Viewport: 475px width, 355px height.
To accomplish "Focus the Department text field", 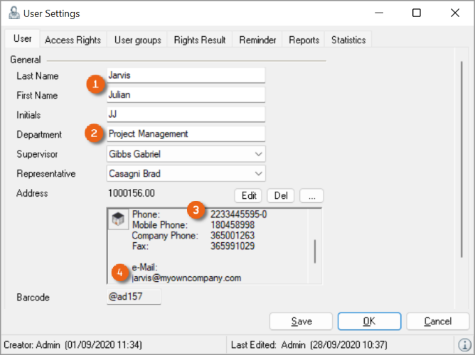I will (185, 133).
